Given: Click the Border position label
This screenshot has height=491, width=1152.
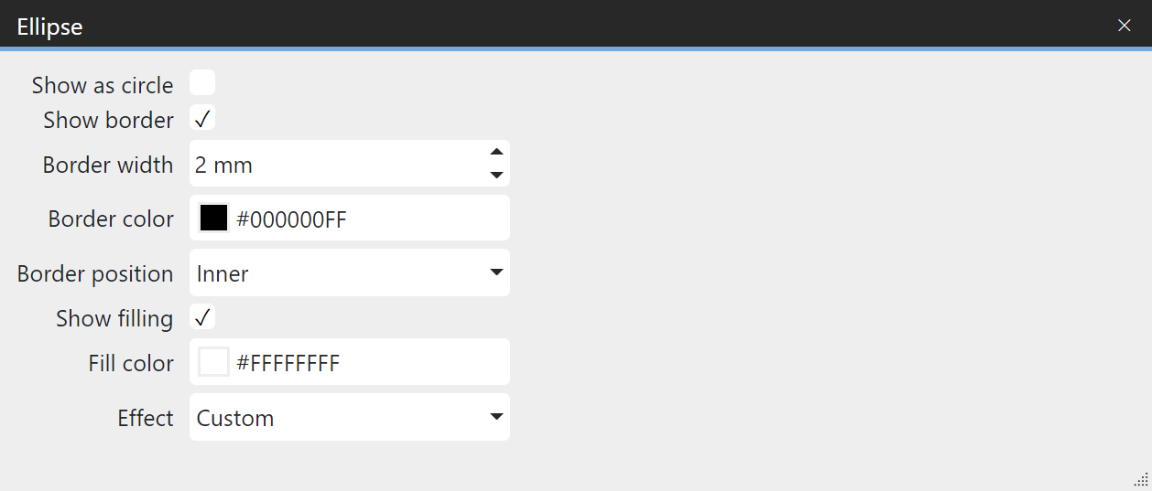Looking at the screenshot, I should (x=95, y=273).
